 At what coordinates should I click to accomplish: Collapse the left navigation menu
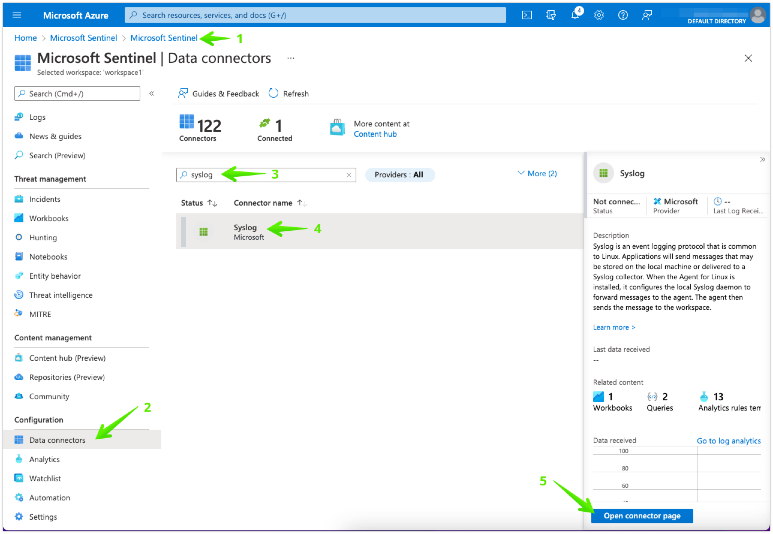pyautogui.click(x=152, y=93)
